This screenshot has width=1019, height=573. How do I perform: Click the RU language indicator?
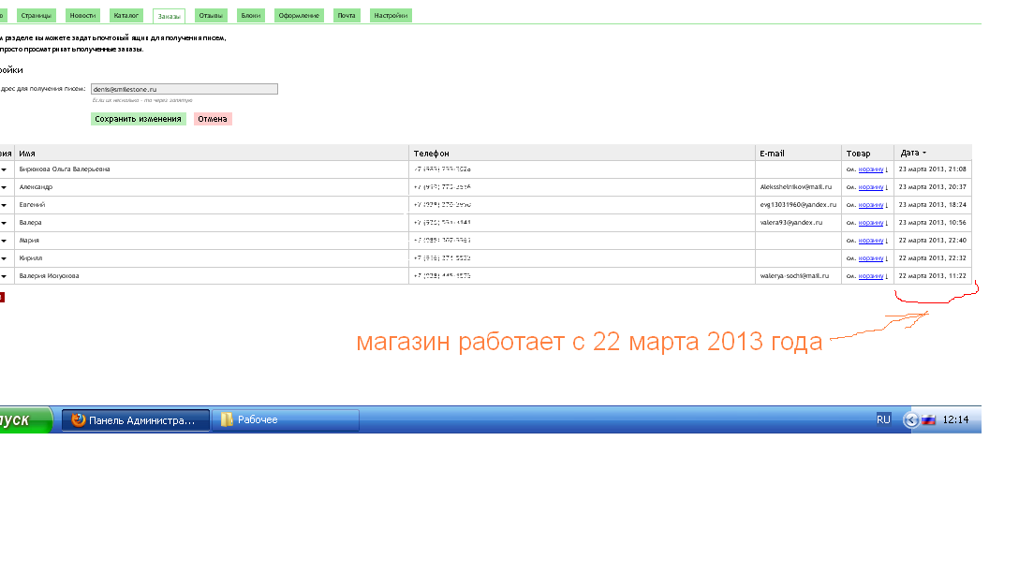883,419
